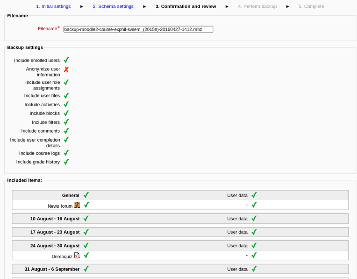The width and height of the screenshot is (357, 279).
Task: Click check icon for Include grade history
Action: click(x=66, y=162)
